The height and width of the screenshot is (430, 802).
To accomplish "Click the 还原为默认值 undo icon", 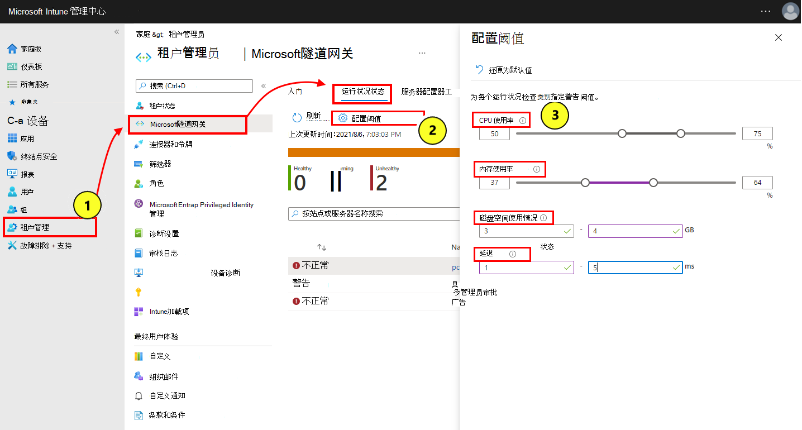I will point(480,70).
